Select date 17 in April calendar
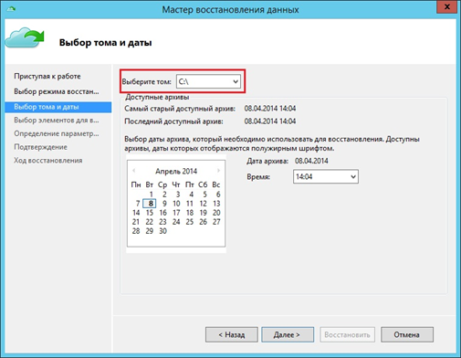Viewport: 461px width, 358px height. point(176,213)
